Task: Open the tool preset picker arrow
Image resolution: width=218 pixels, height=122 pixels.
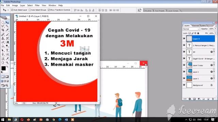Action: [x=8, y=10]
